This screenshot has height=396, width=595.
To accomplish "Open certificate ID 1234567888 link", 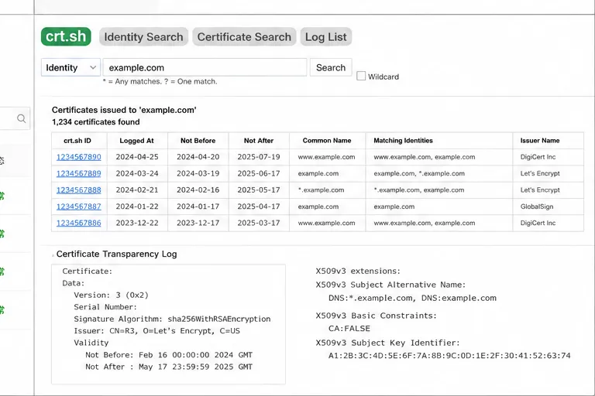I will (x=79, y=189).
